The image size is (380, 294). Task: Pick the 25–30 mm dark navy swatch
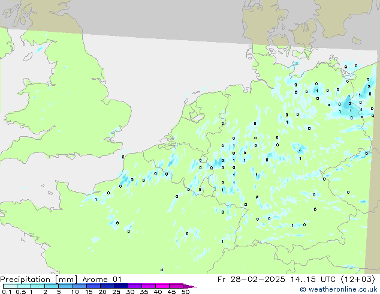(120, 286)
